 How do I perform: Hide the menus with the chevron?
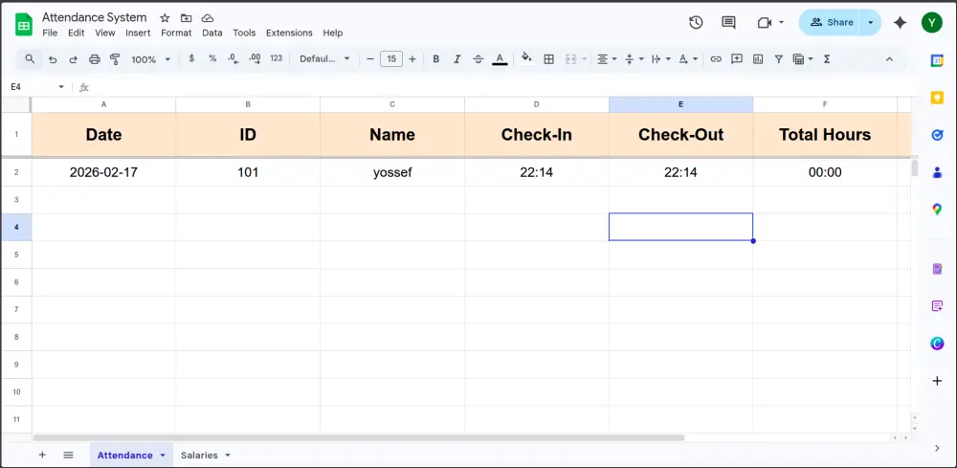(x=889, y=59)
